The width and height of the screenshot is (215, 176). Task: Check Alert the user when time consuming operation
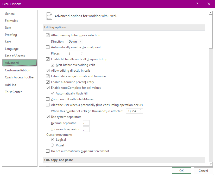tap(48, 105)
